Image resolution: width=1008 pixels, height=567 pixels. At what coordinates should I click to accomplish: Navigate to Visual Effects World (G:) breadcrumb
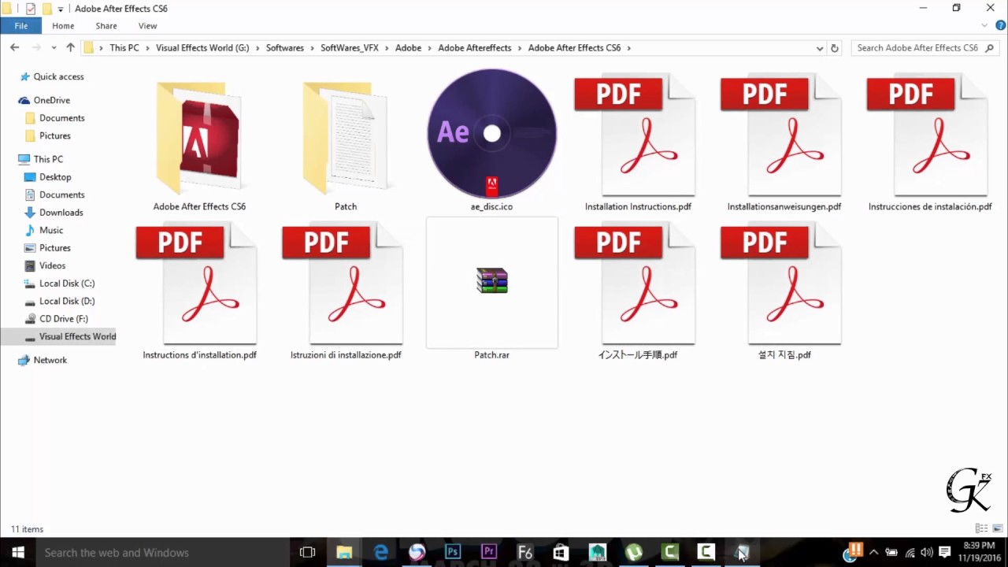coord(202,48)
